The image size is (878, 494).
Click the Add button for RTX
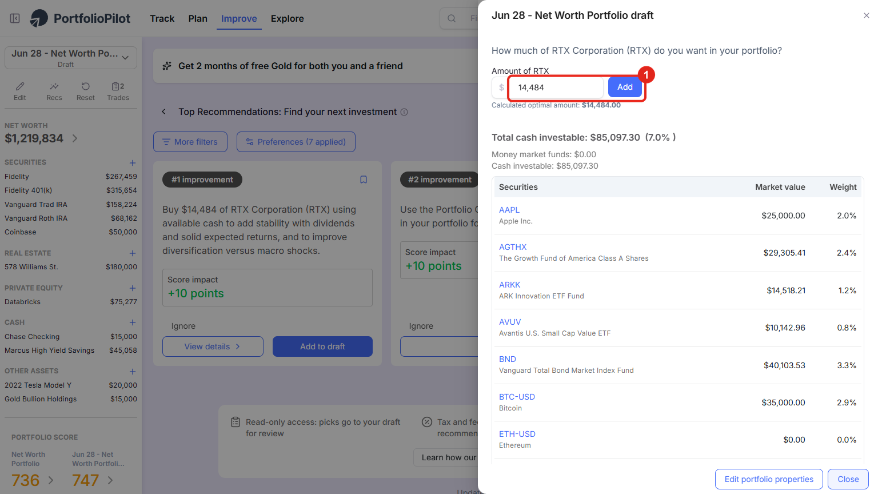coord(625,87)
